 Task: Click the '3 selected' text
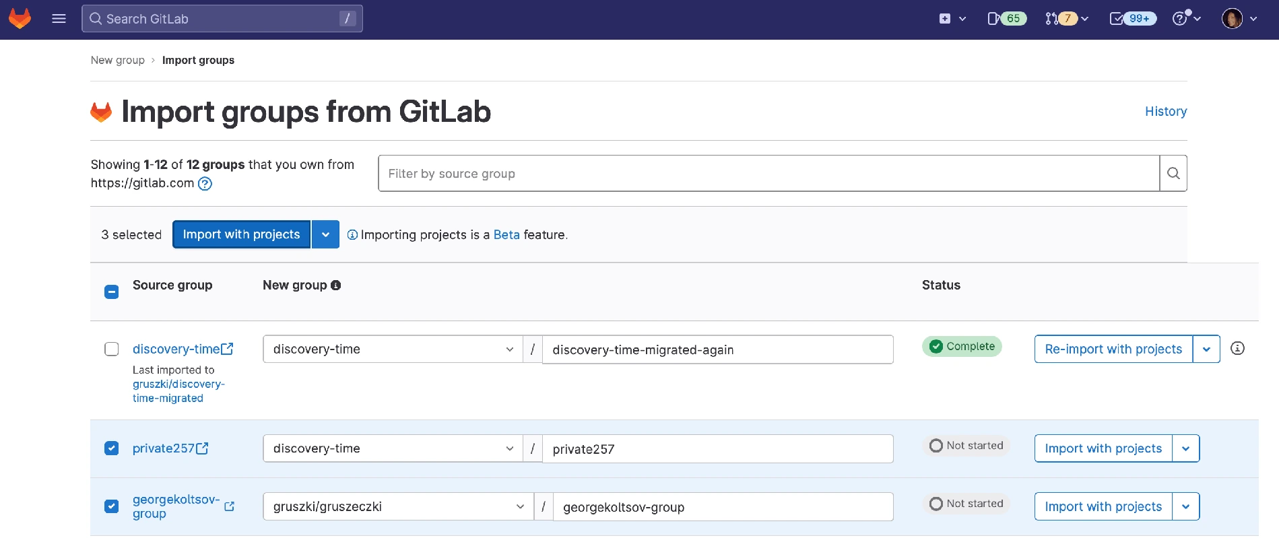coord(131,234)
